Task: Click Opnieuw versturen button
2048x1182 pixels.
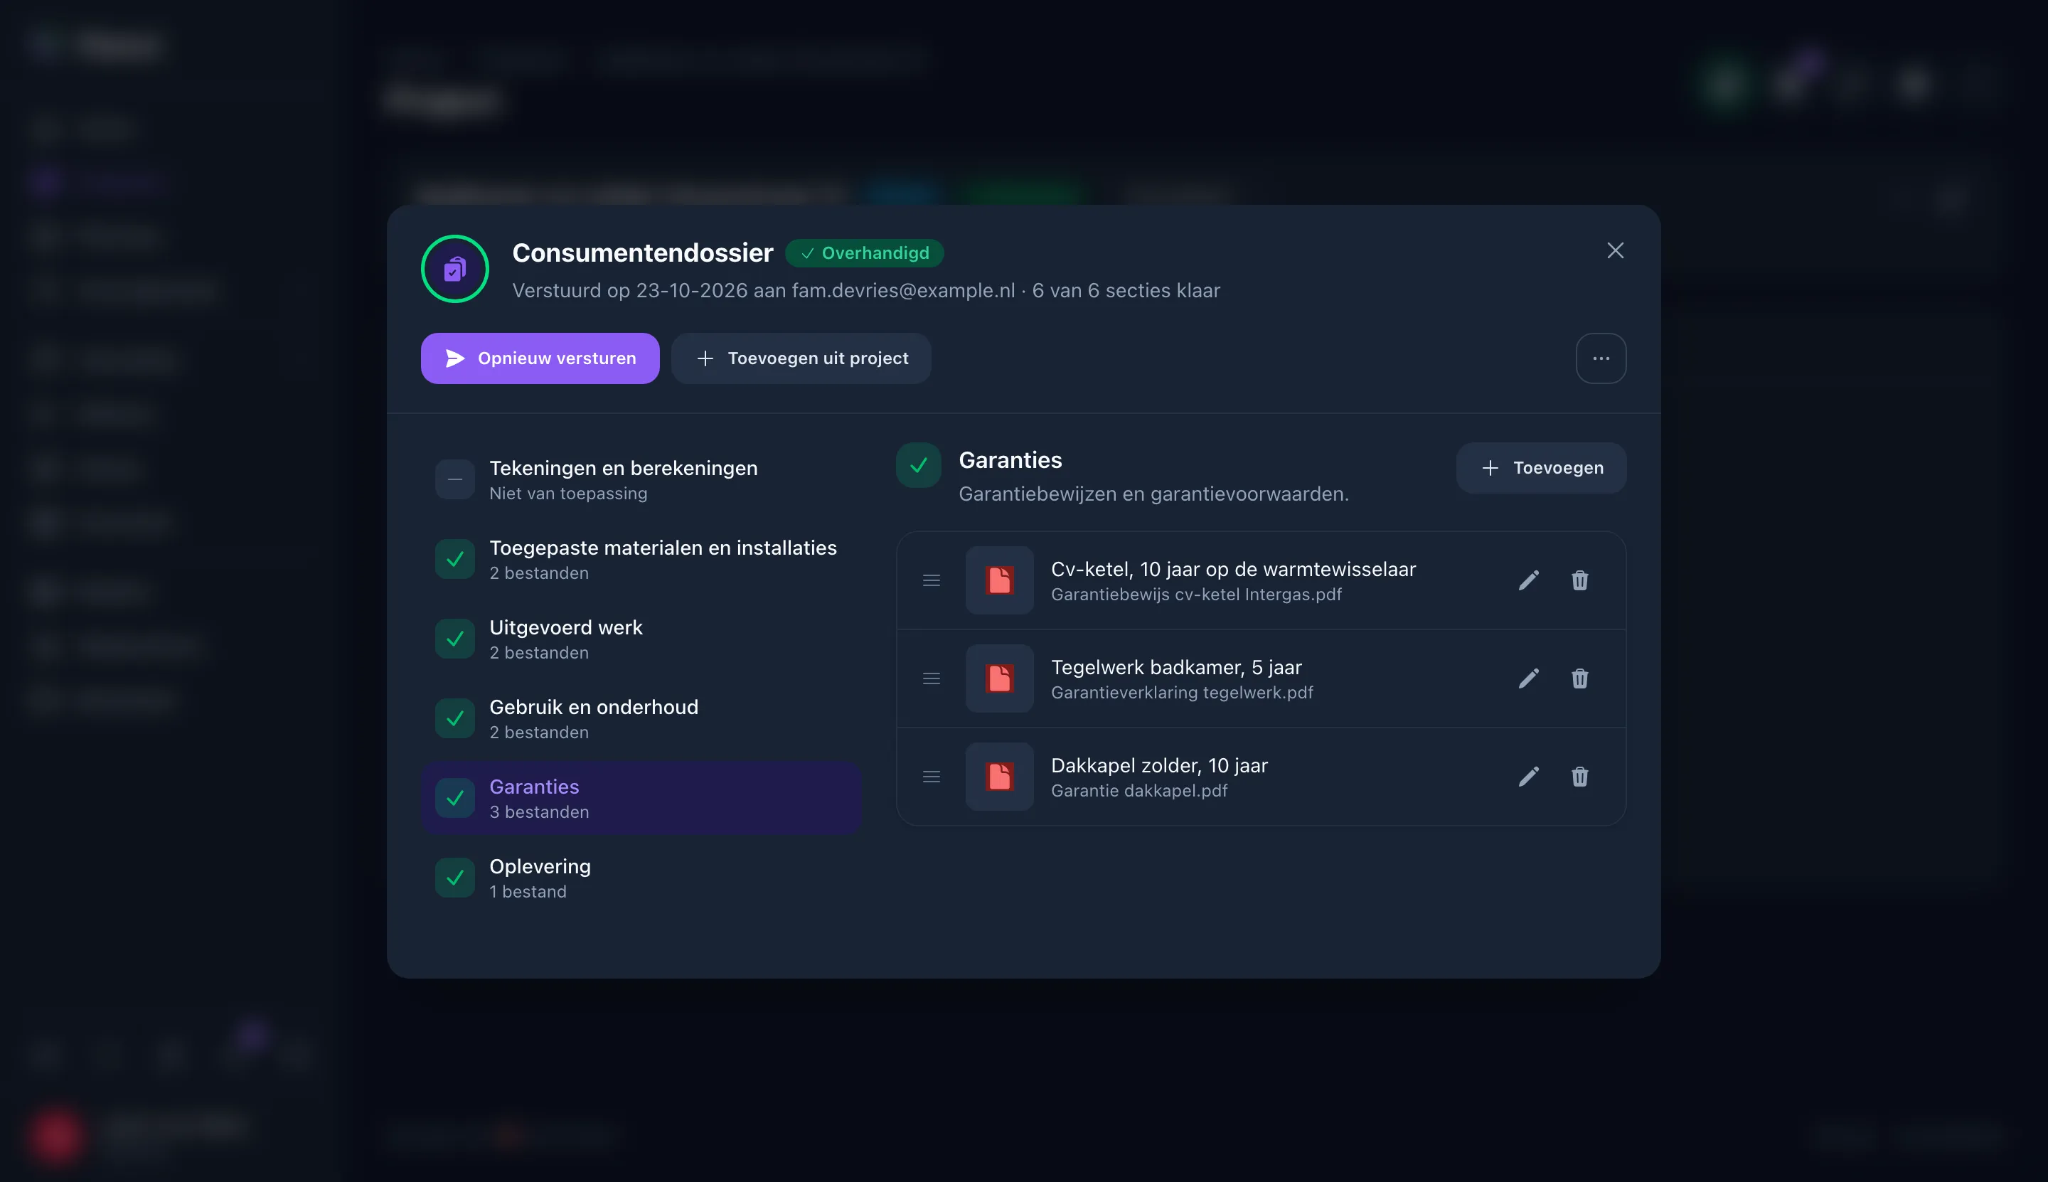Action: pos(540,358)
